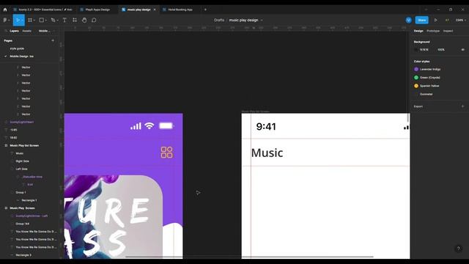Start the prototype presentation play icon
Viewport: 469px width, 264px height.
click(x=435, y=20)
